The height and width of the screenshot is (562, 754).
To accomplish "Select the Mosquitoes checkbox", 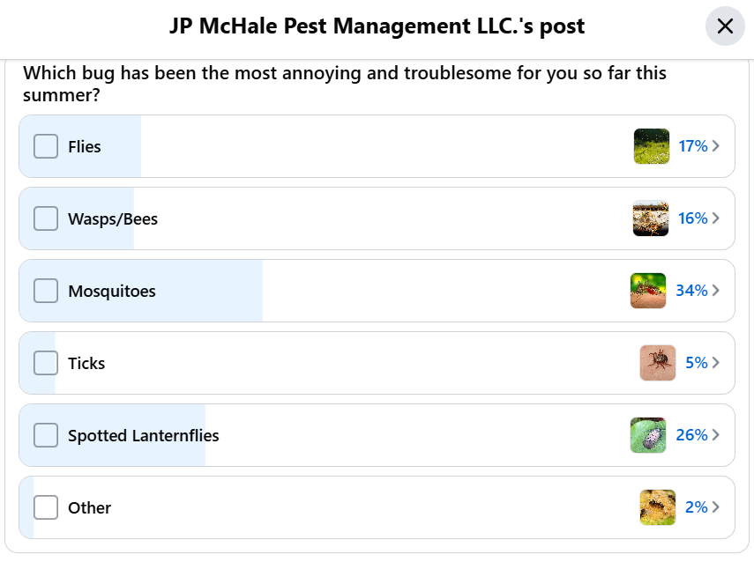I will click(46, 291).
